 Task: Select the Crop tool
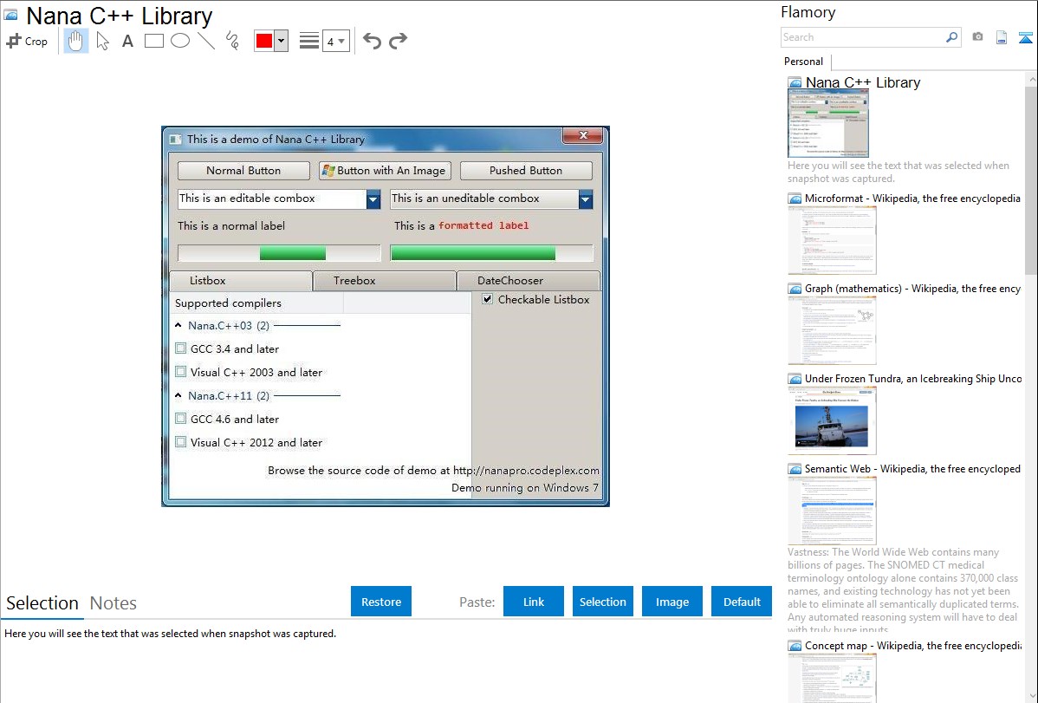(x=27, y=41)
